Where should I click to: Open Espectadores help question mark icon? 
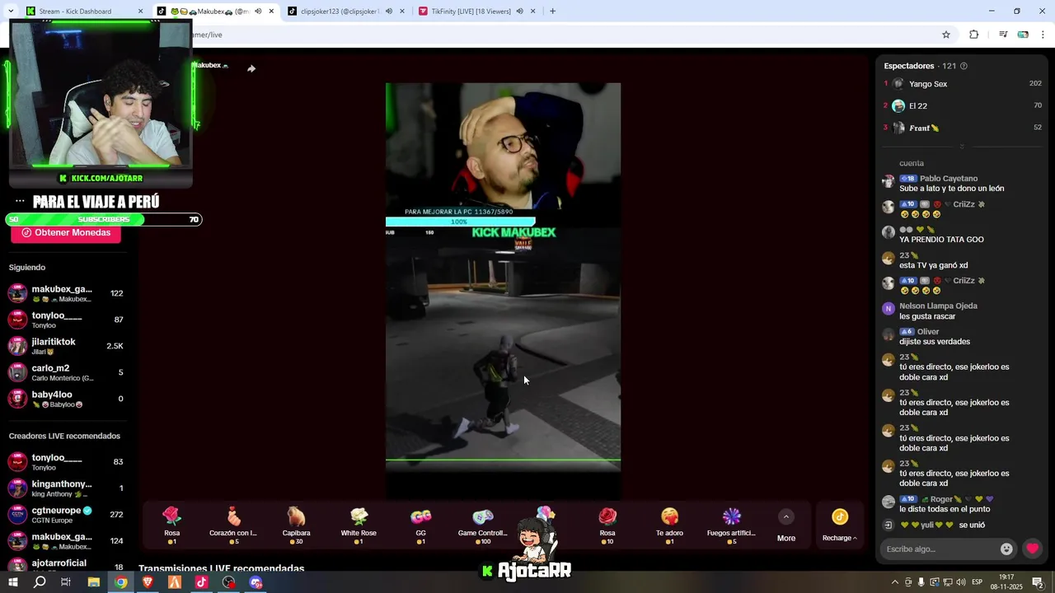coord(964,66)
